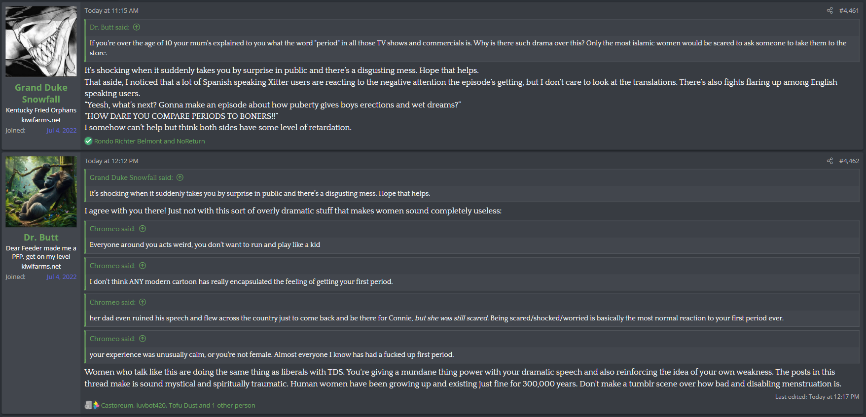Click share icon on post #4,461
This screenshot has height=417, width=866.
click(830, 10)
